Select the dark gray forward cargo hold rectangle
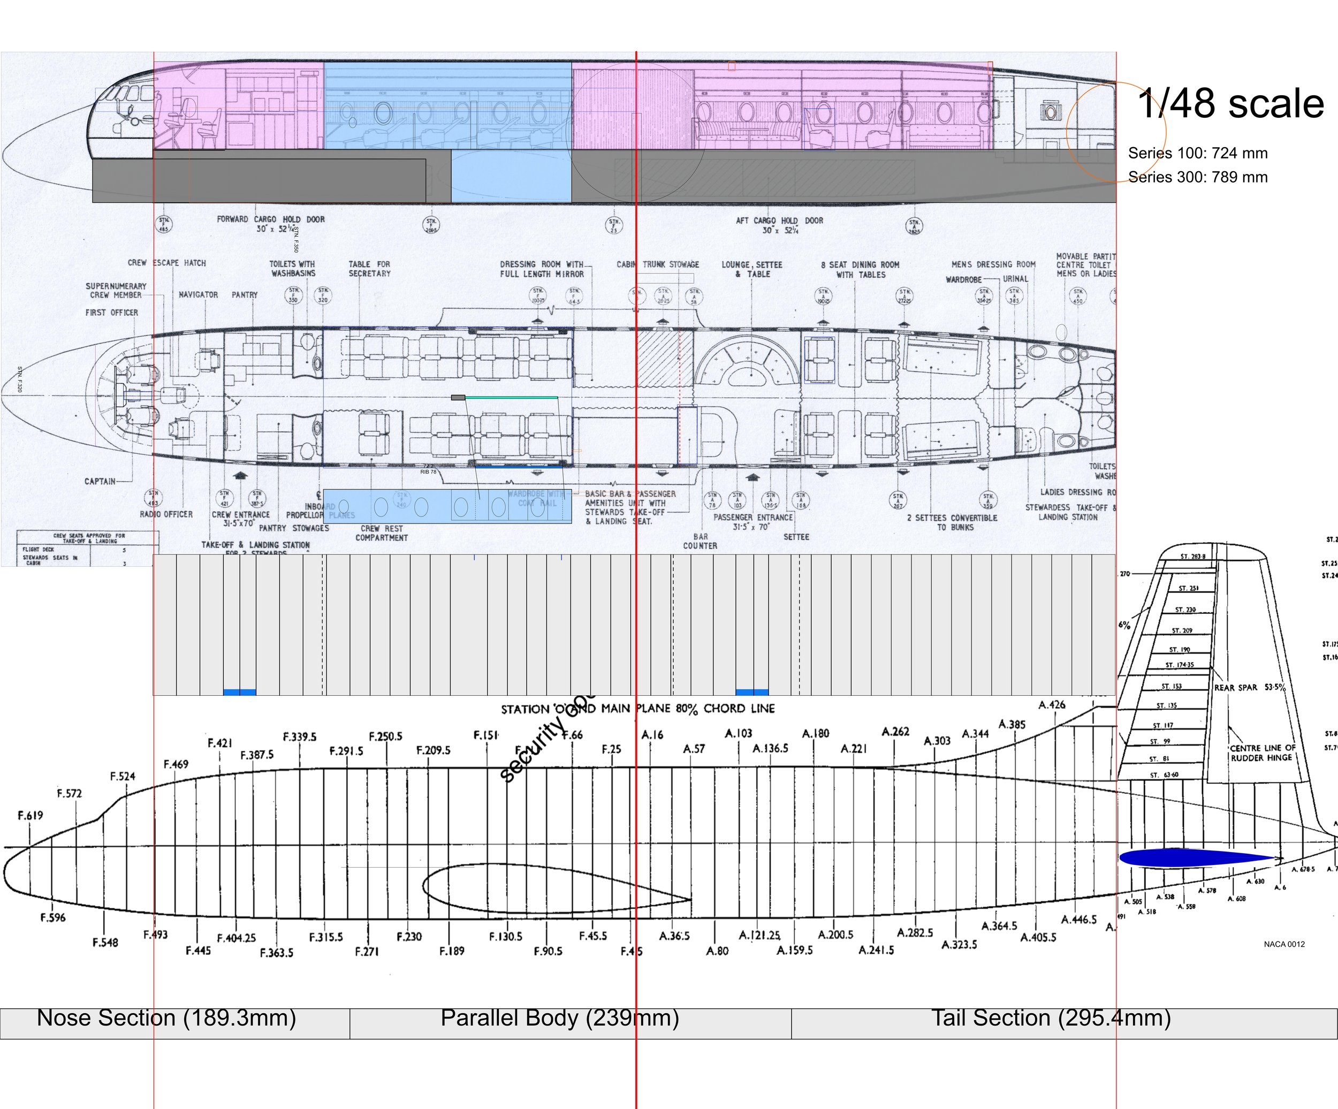Screen dimensions: 1338x1109 coord(259,181)
